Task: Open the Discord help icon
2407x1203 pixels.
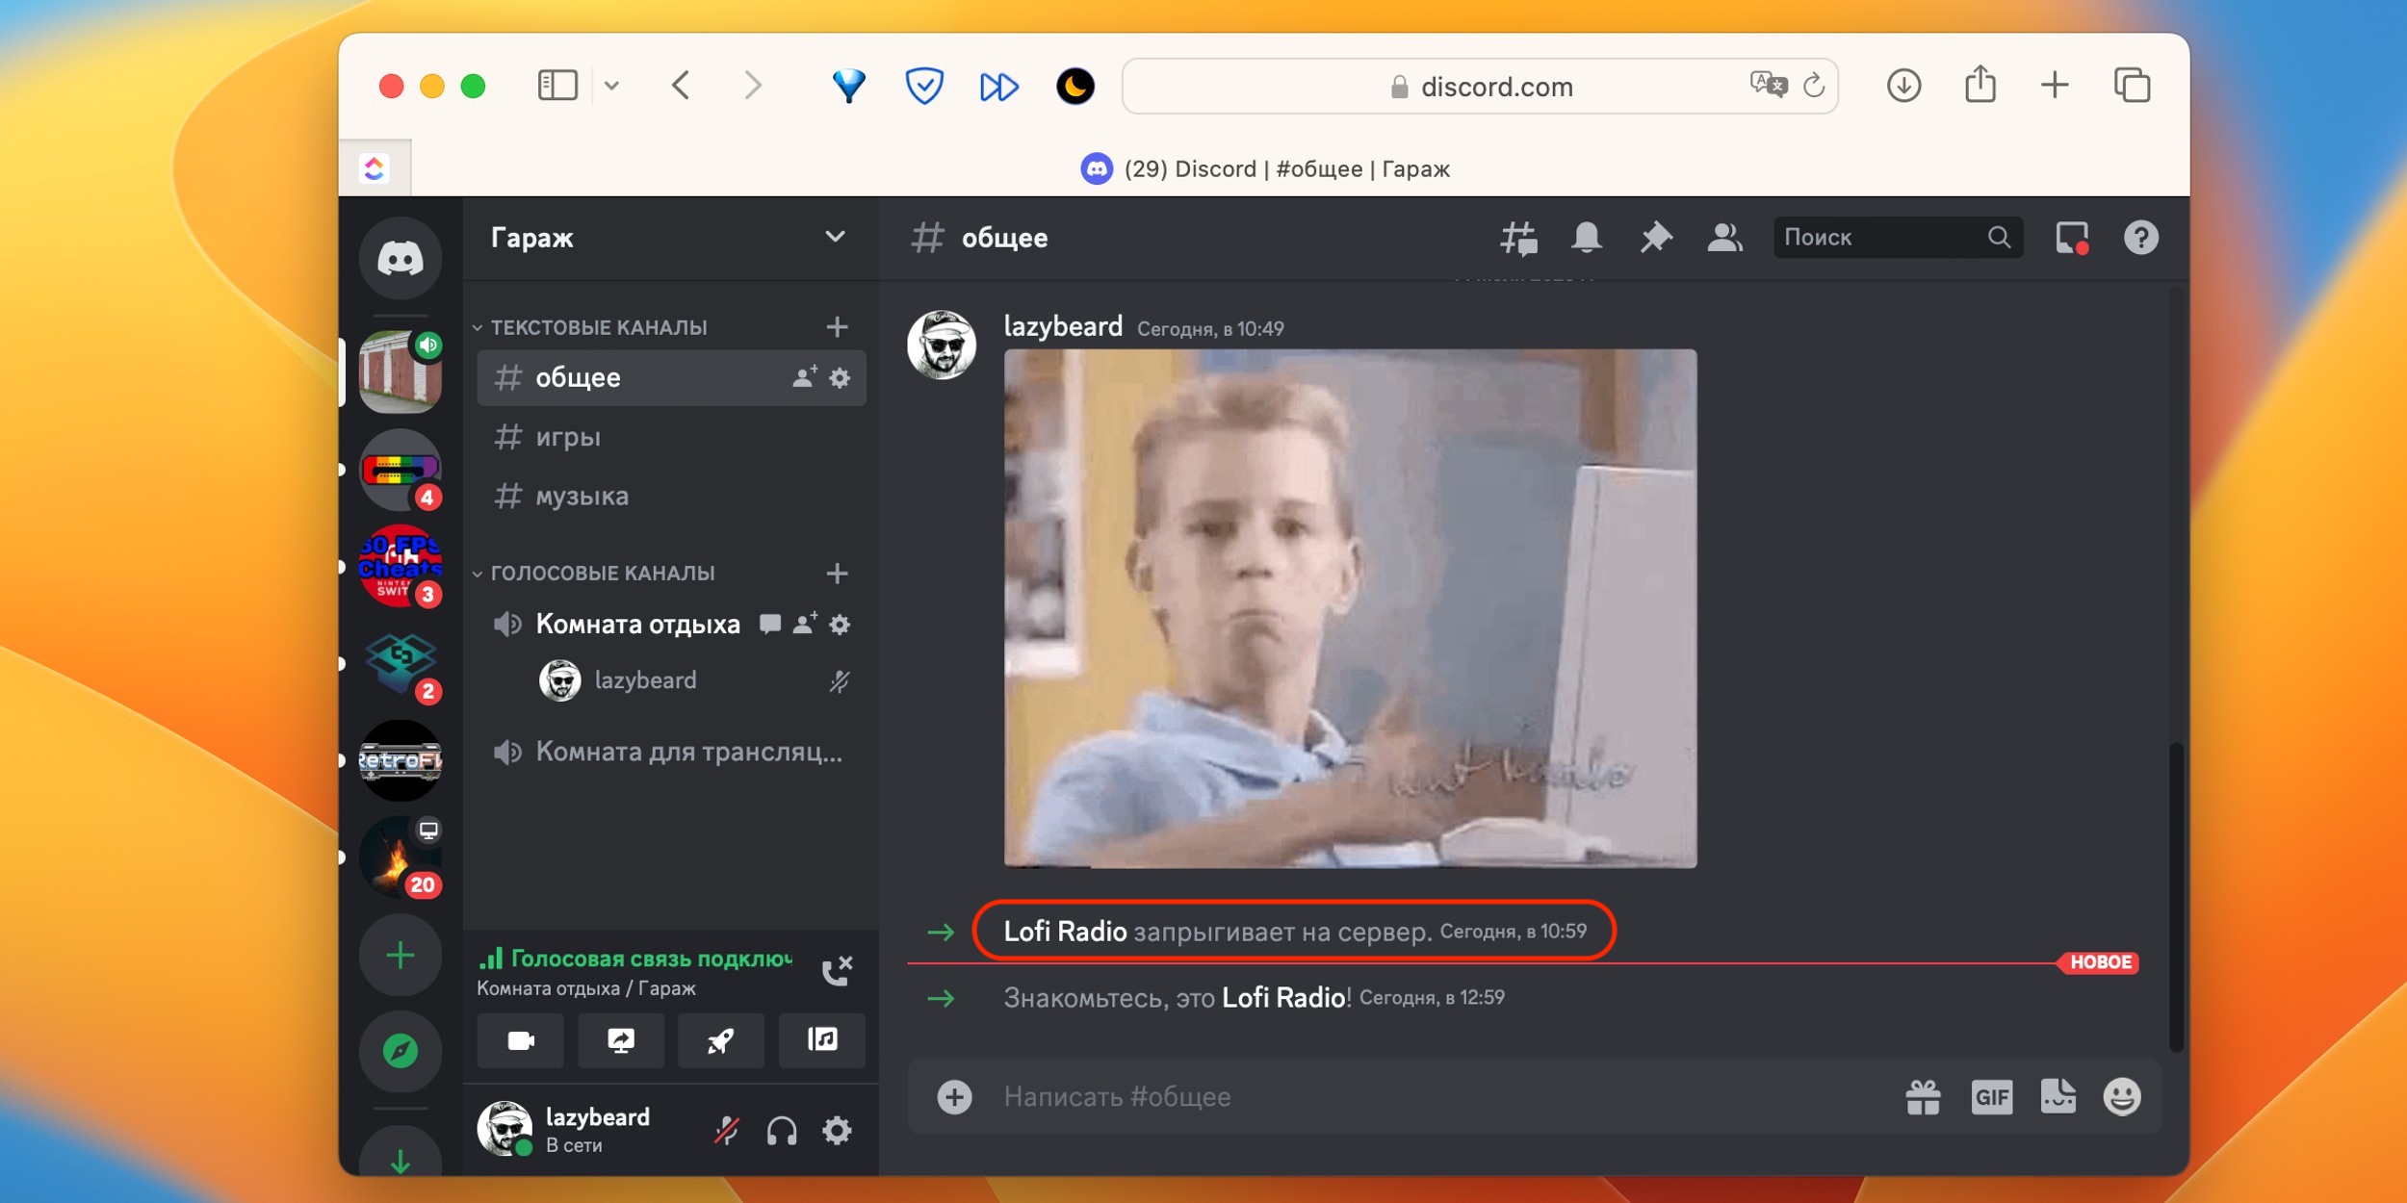Action: [2141, 238]
